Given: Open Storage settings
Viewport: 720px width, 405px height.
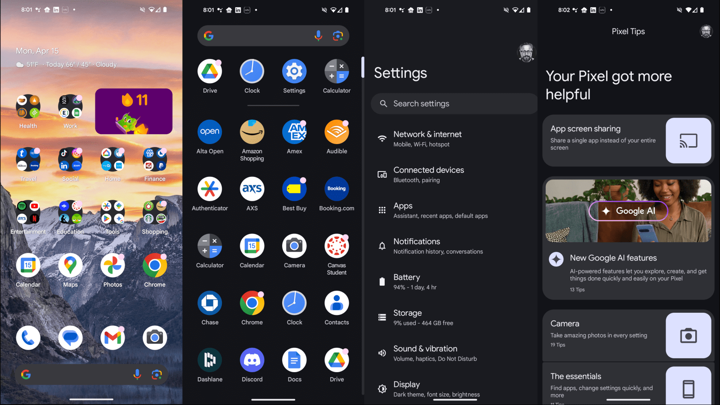Looking at the screenshot, I should tap(452, 317).
